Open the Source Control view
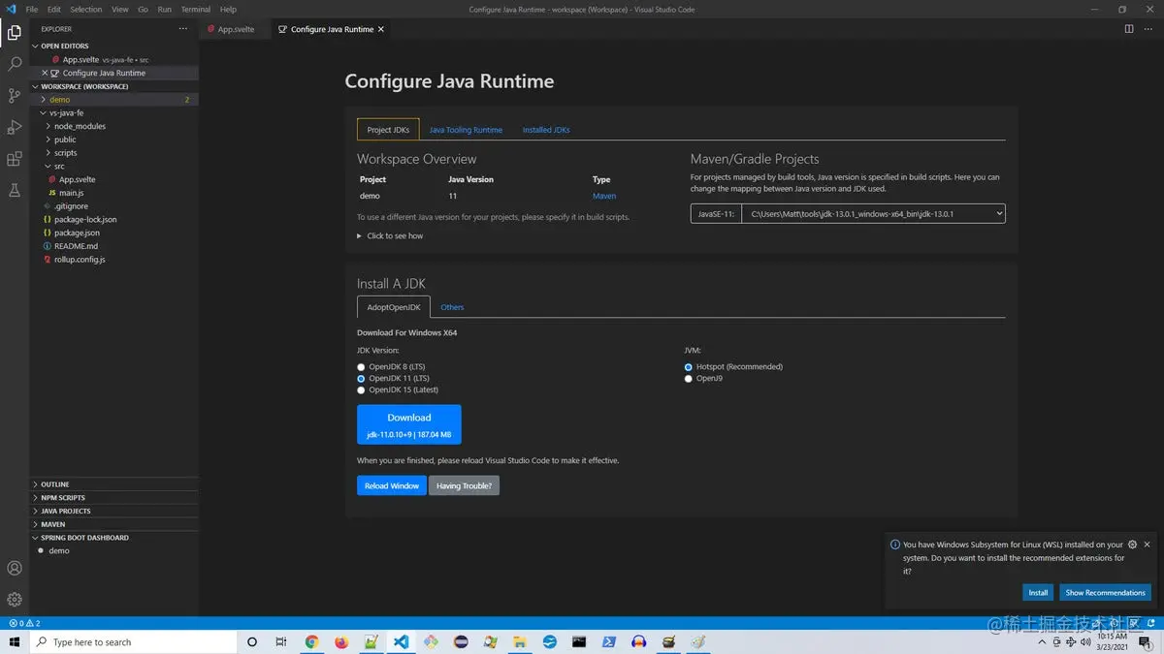The height and width of the screenshot is (654, 1164). coord(15,96)
